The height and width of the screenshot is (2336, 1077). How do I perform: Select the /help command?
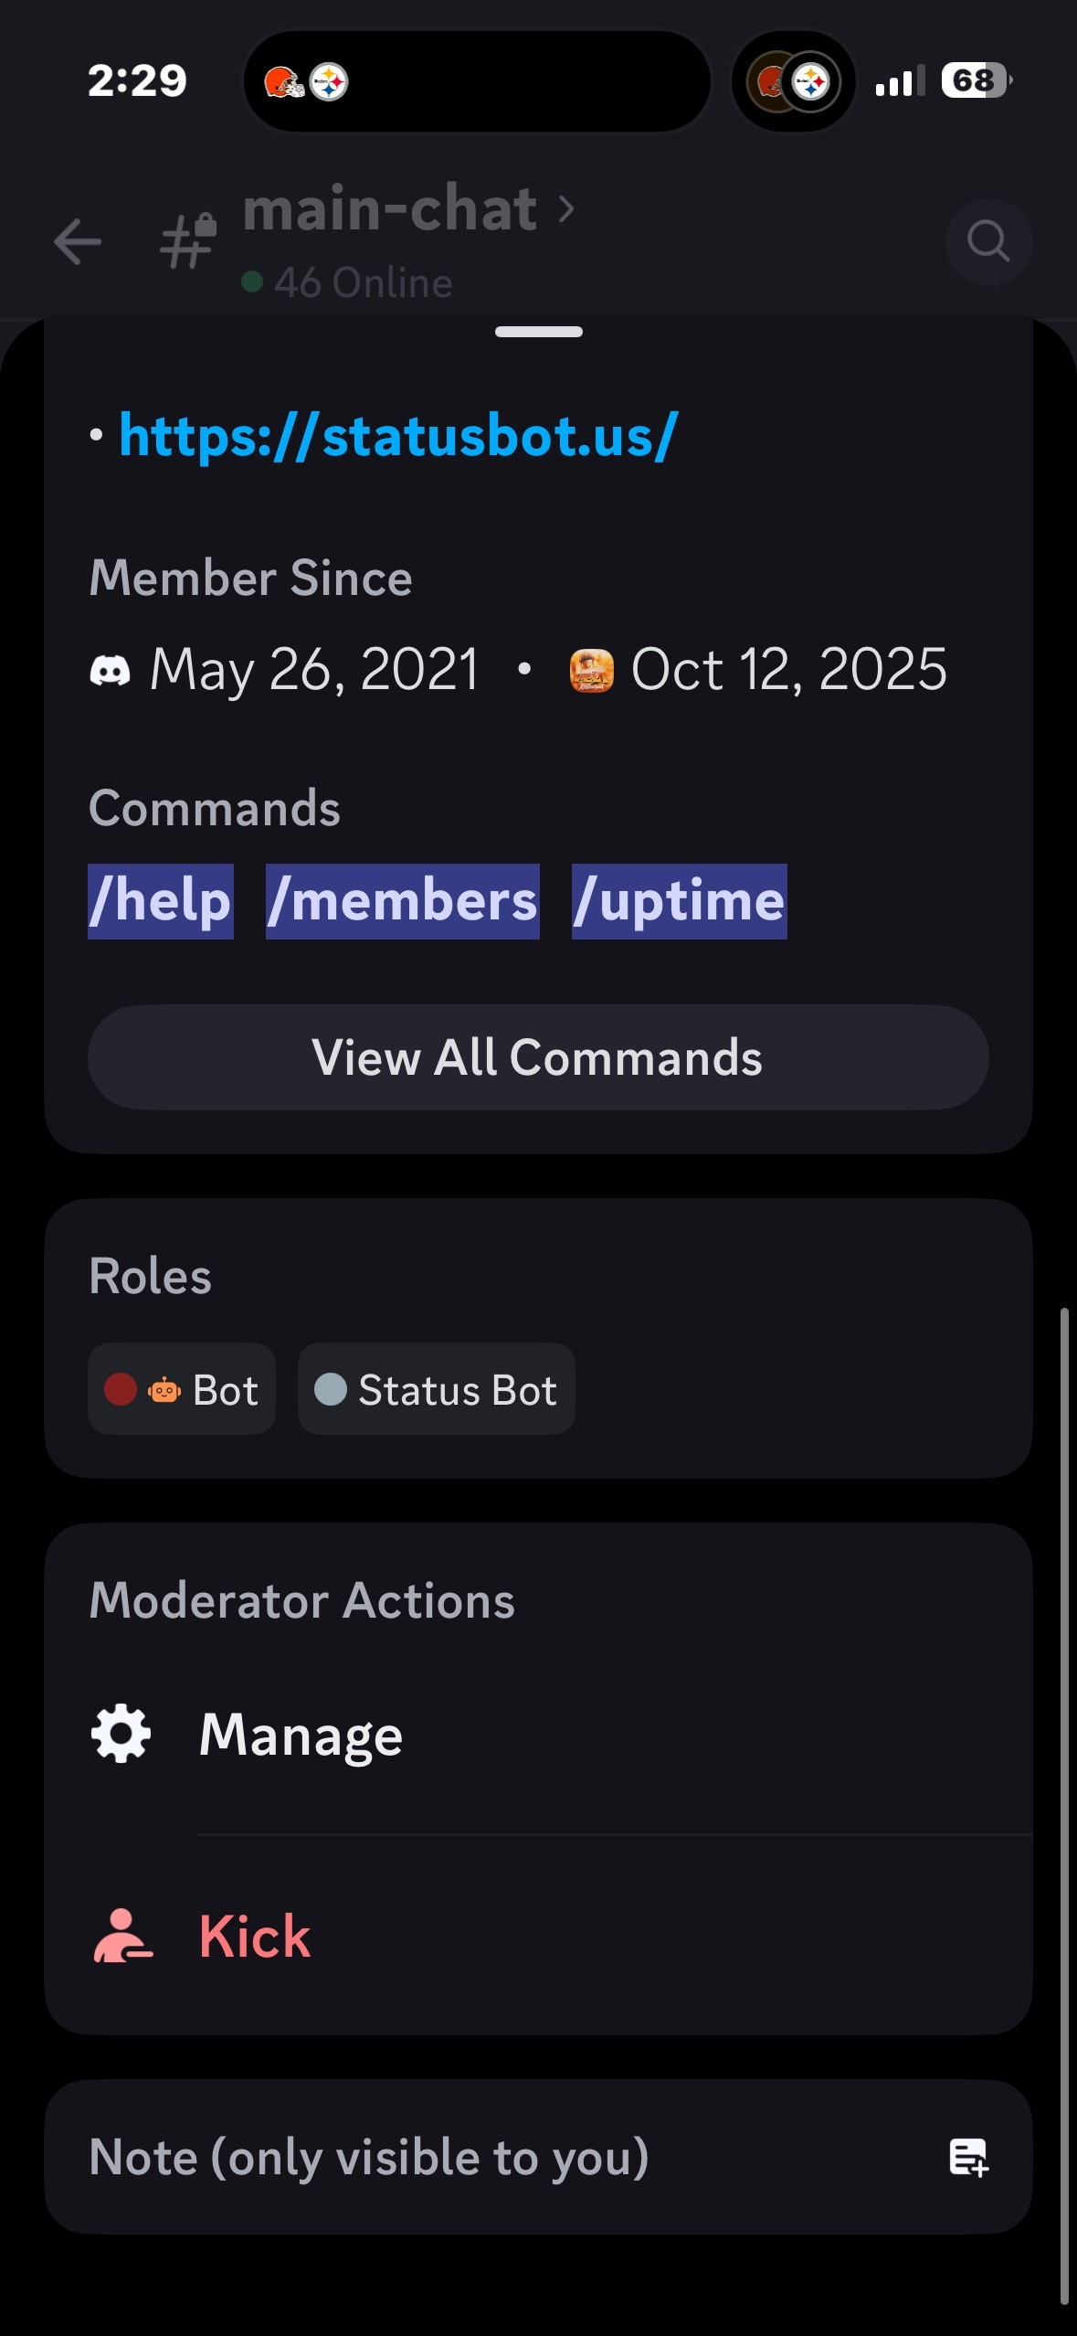point(161,901)
